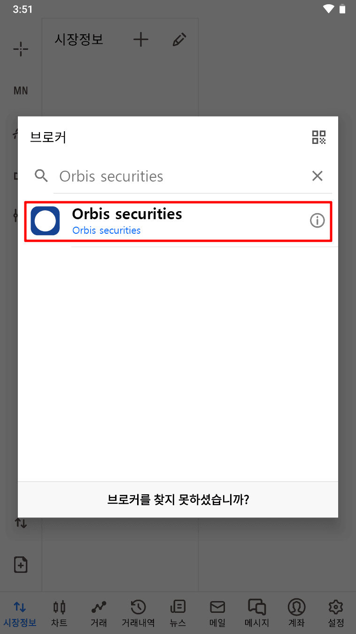Screen dimensions: 356x634
Task: Open the 메시지 chat tab
Action: pyautogui.click(x=257, y=613)
